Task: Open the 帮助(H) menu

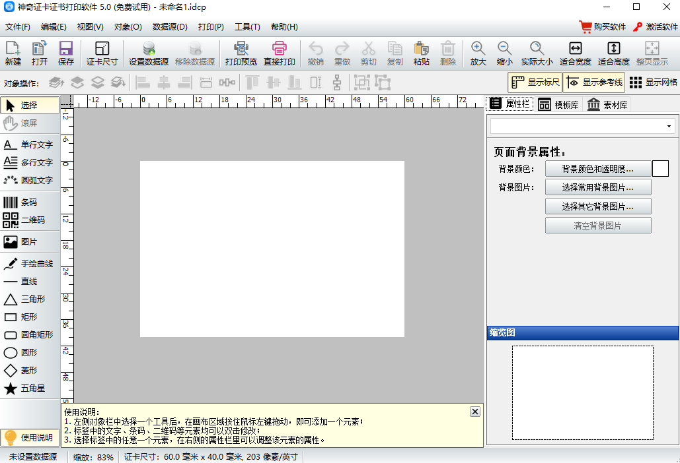Action: [284, 27]
